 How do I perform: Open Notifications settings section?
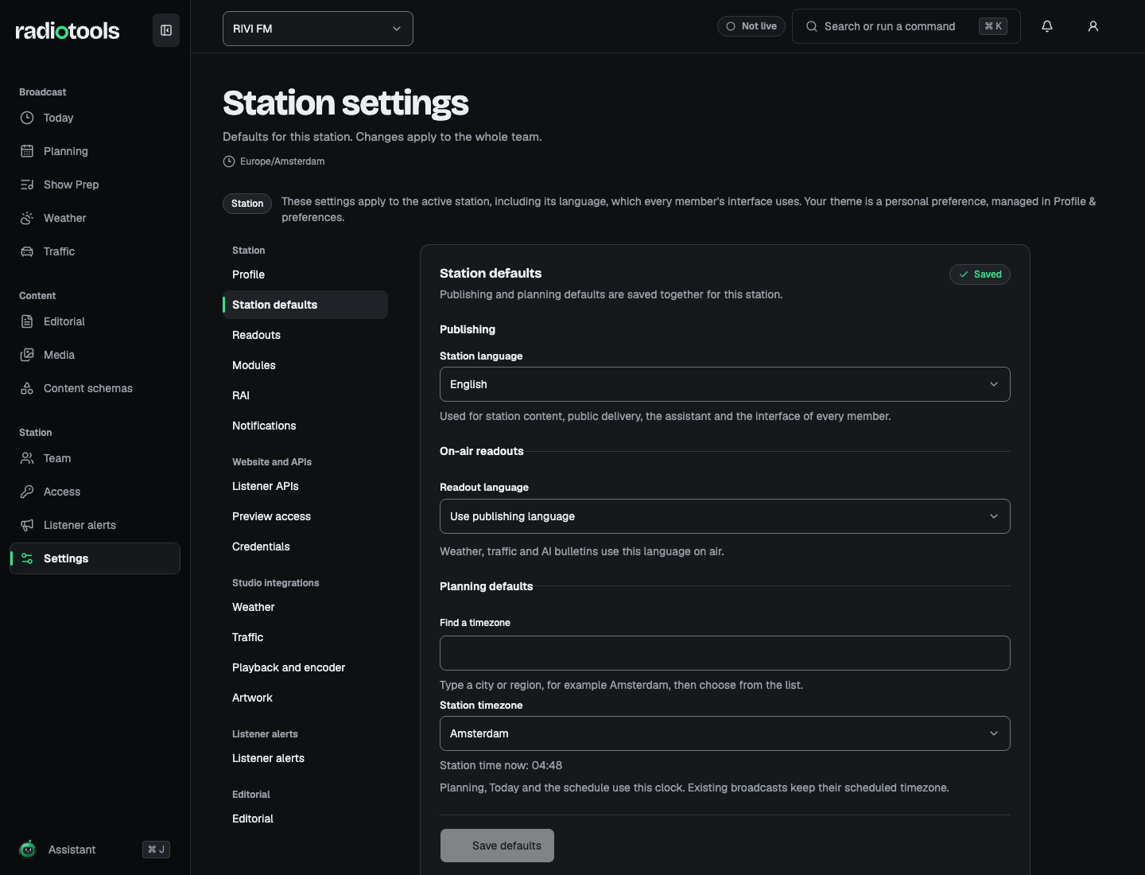tap(305, 426)
